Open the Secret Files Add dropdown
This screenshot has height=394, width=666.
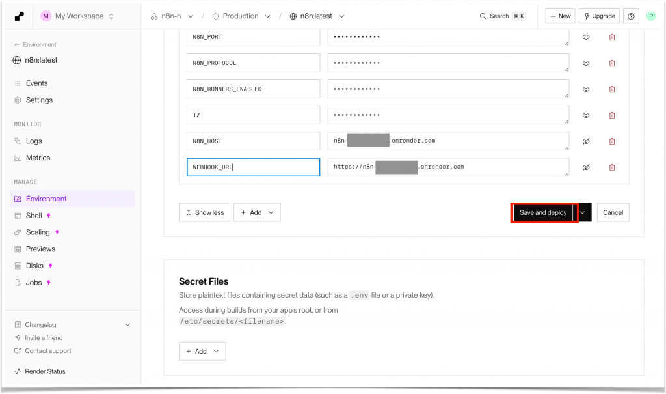(x=202, y=351)
